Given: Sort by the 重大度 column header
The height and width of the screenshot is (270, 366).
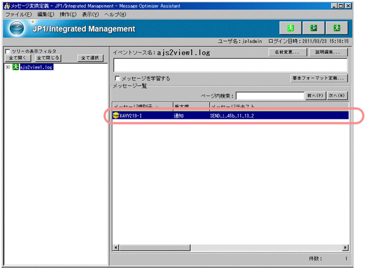Looking at the screenshot, I should 191,106.
